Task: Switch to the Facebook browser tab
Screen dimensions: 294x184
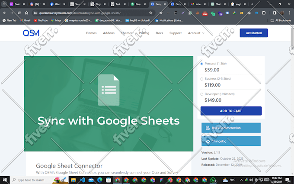Action: click(58, 4)
